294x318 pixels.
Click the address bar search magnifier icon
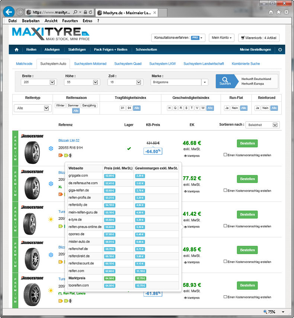point(75,12)
